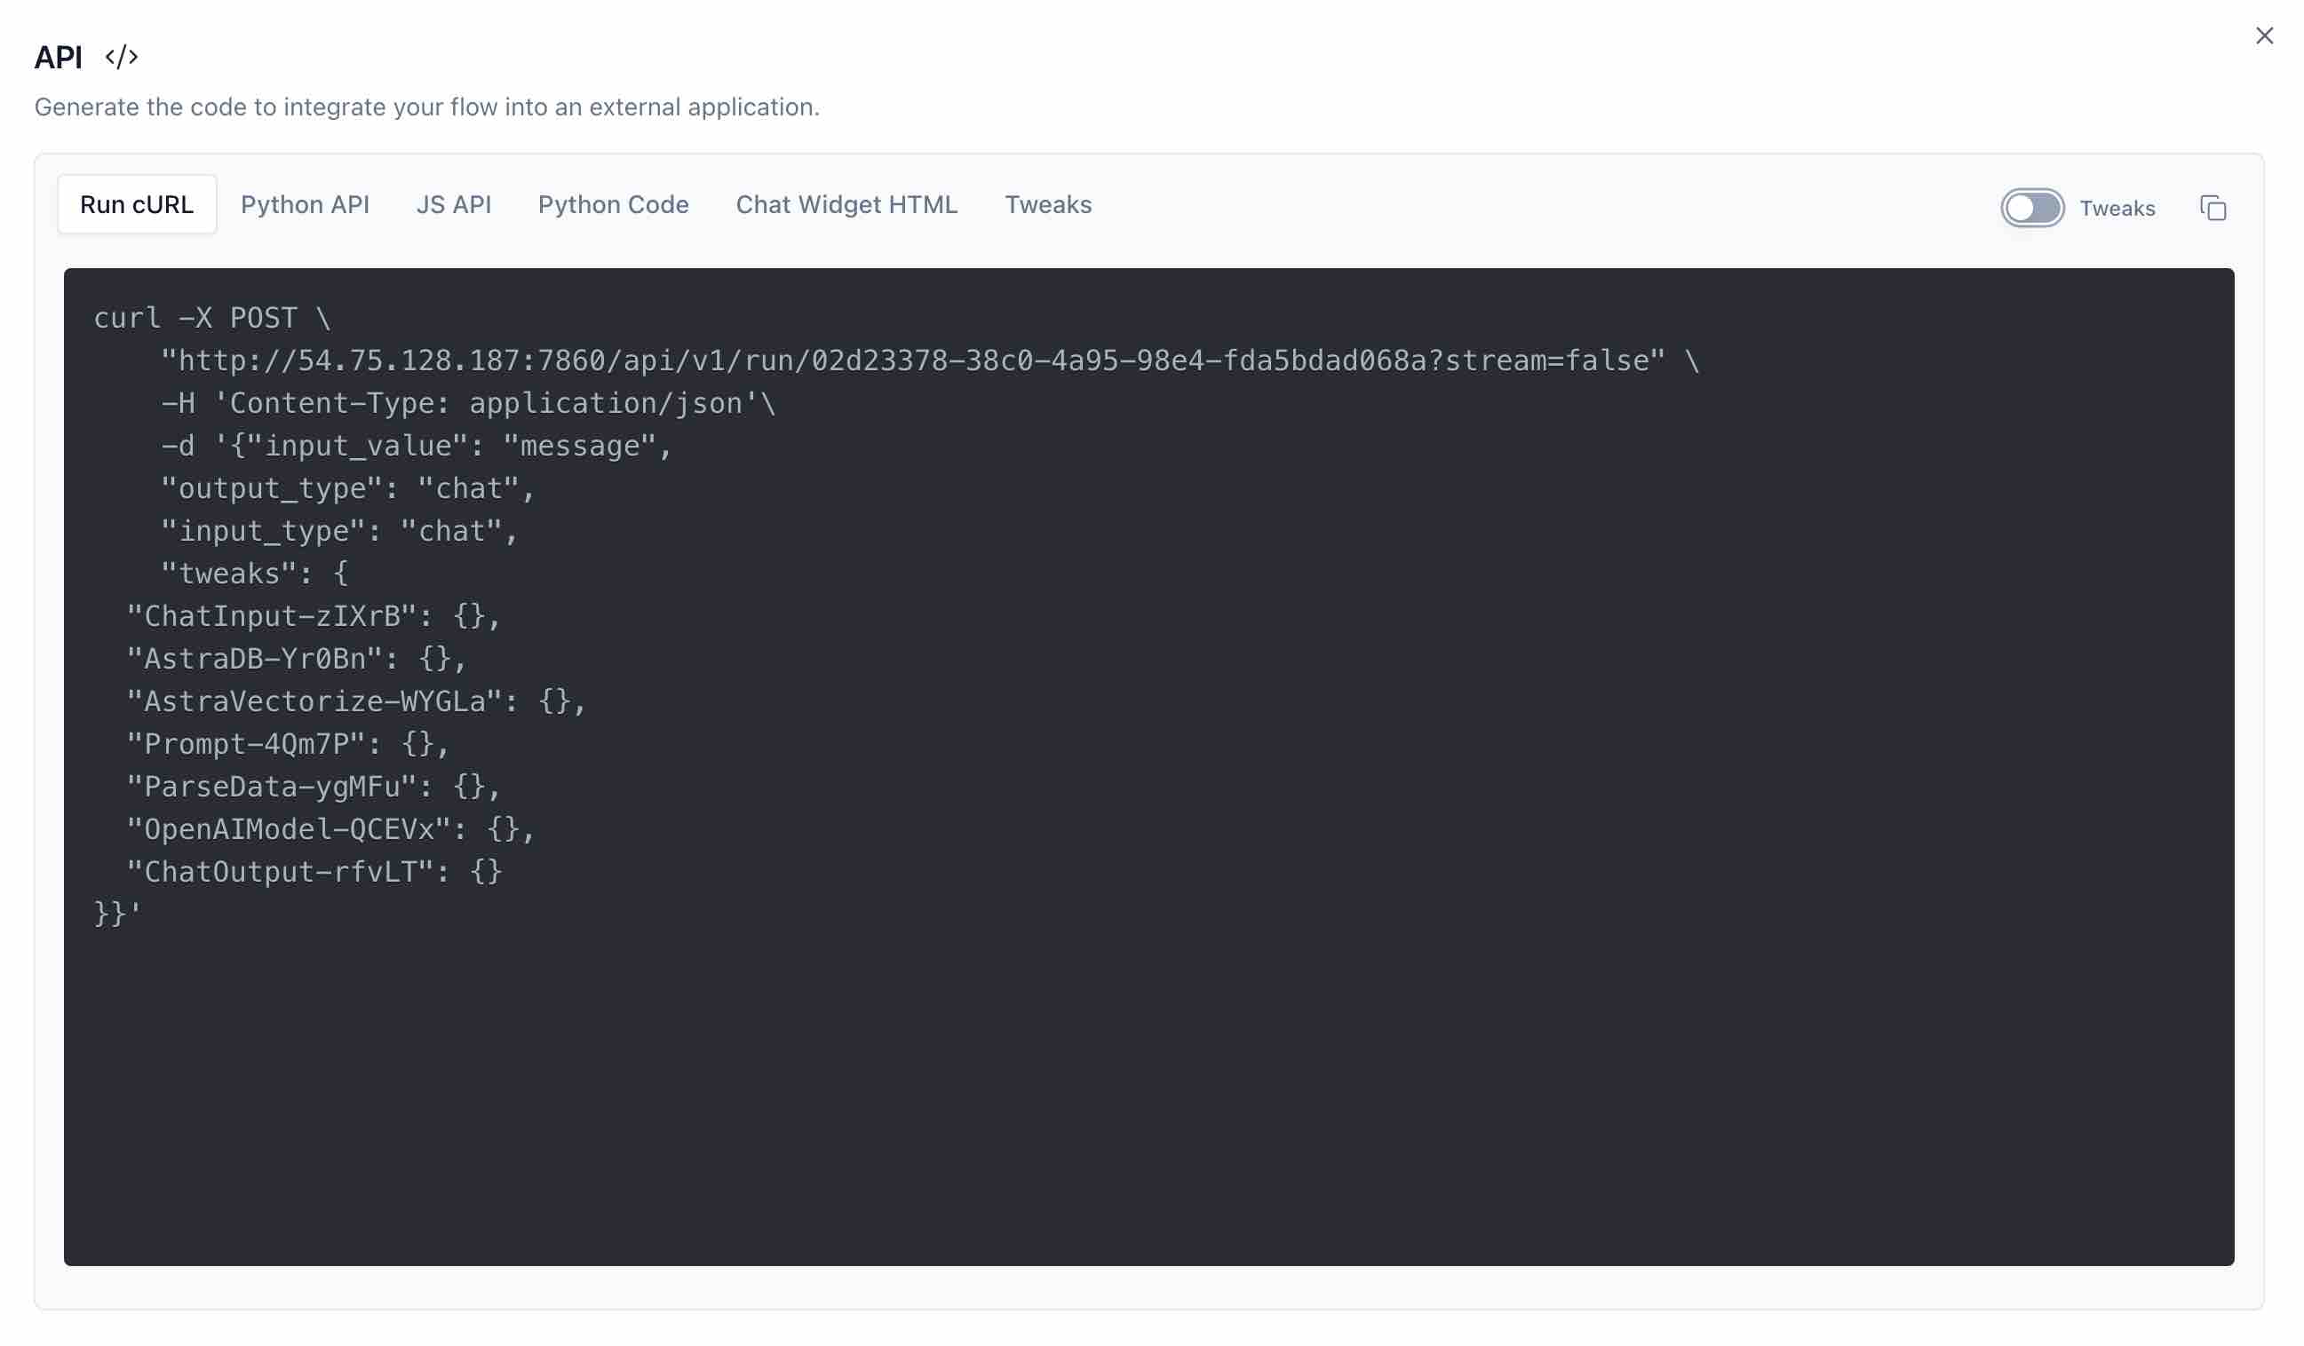Image resolution: width=2304 pixels, height=1346 pixels.
Task: Select the Run cURL tab
Action: pyautogui.click(x=137, y=205)
